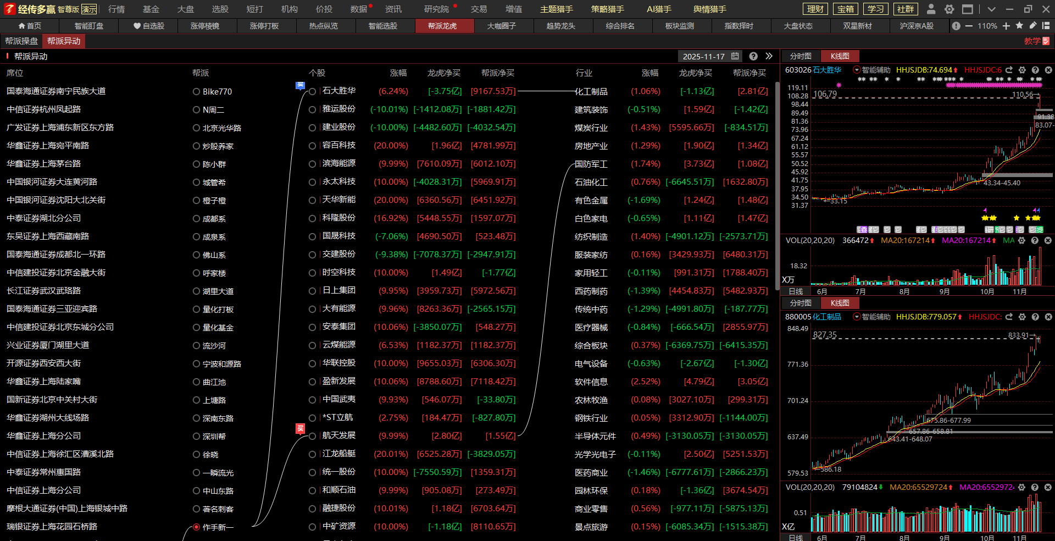Click the zoom in plus icon
Screen dimensions: 1055x541
click(x=1006, y=26)
